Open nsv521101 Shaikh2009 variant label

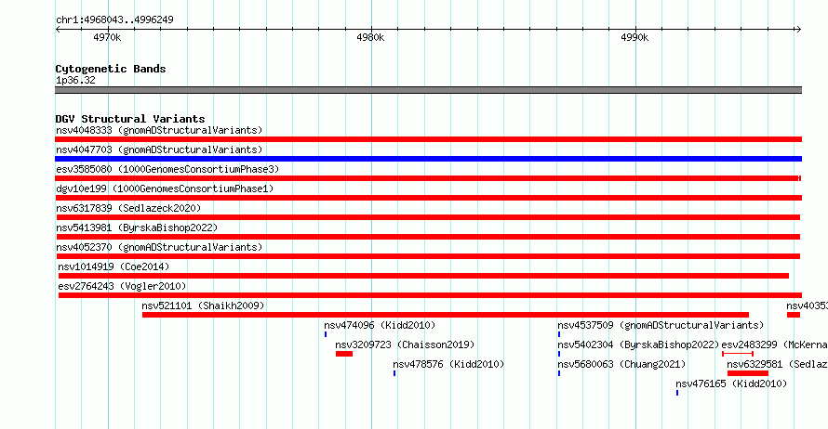(203, 305)
